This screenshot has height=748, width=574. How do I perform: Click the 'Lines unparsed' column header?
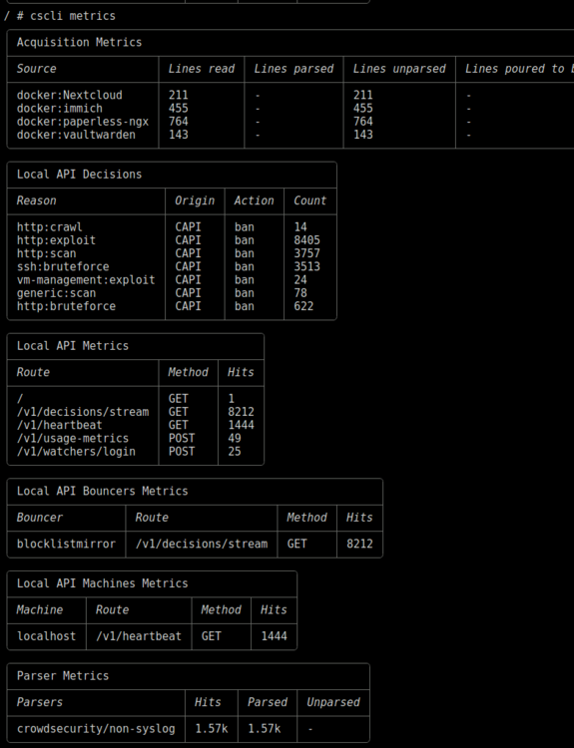click(399, 69)
